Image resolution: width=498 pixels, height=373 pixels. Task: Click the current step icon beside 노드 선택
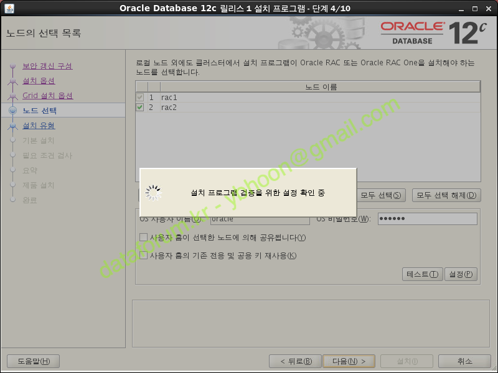[x=12, y=111]
